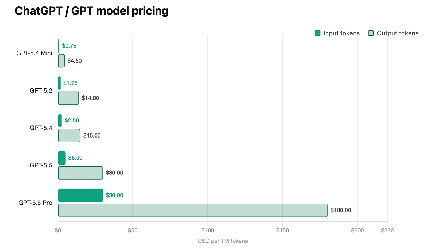This screenshot has width=424, height=248.
Task: Click the USD per 1M tokens axis title
Action: (x=223, y=241)
